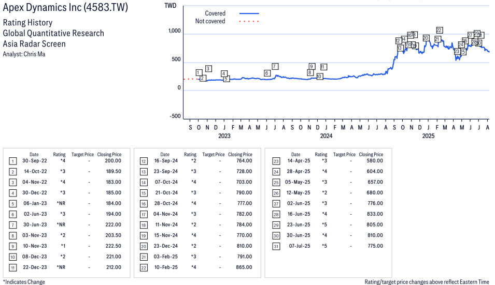This screenshot has width=495, height=285.
Task: Click chart marker 22 near February 2025
Action: tap(439, 30)
